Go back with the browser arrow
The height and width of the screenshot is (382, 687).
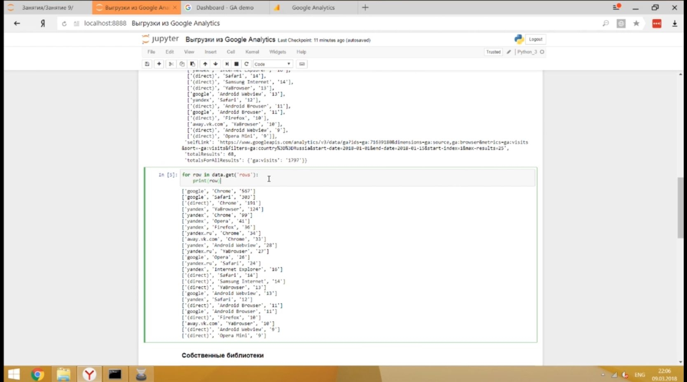tap(17, 23)
